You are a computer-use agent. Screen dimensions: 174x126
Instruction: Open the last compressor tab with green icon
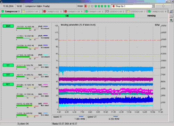[x=158, y=11]
